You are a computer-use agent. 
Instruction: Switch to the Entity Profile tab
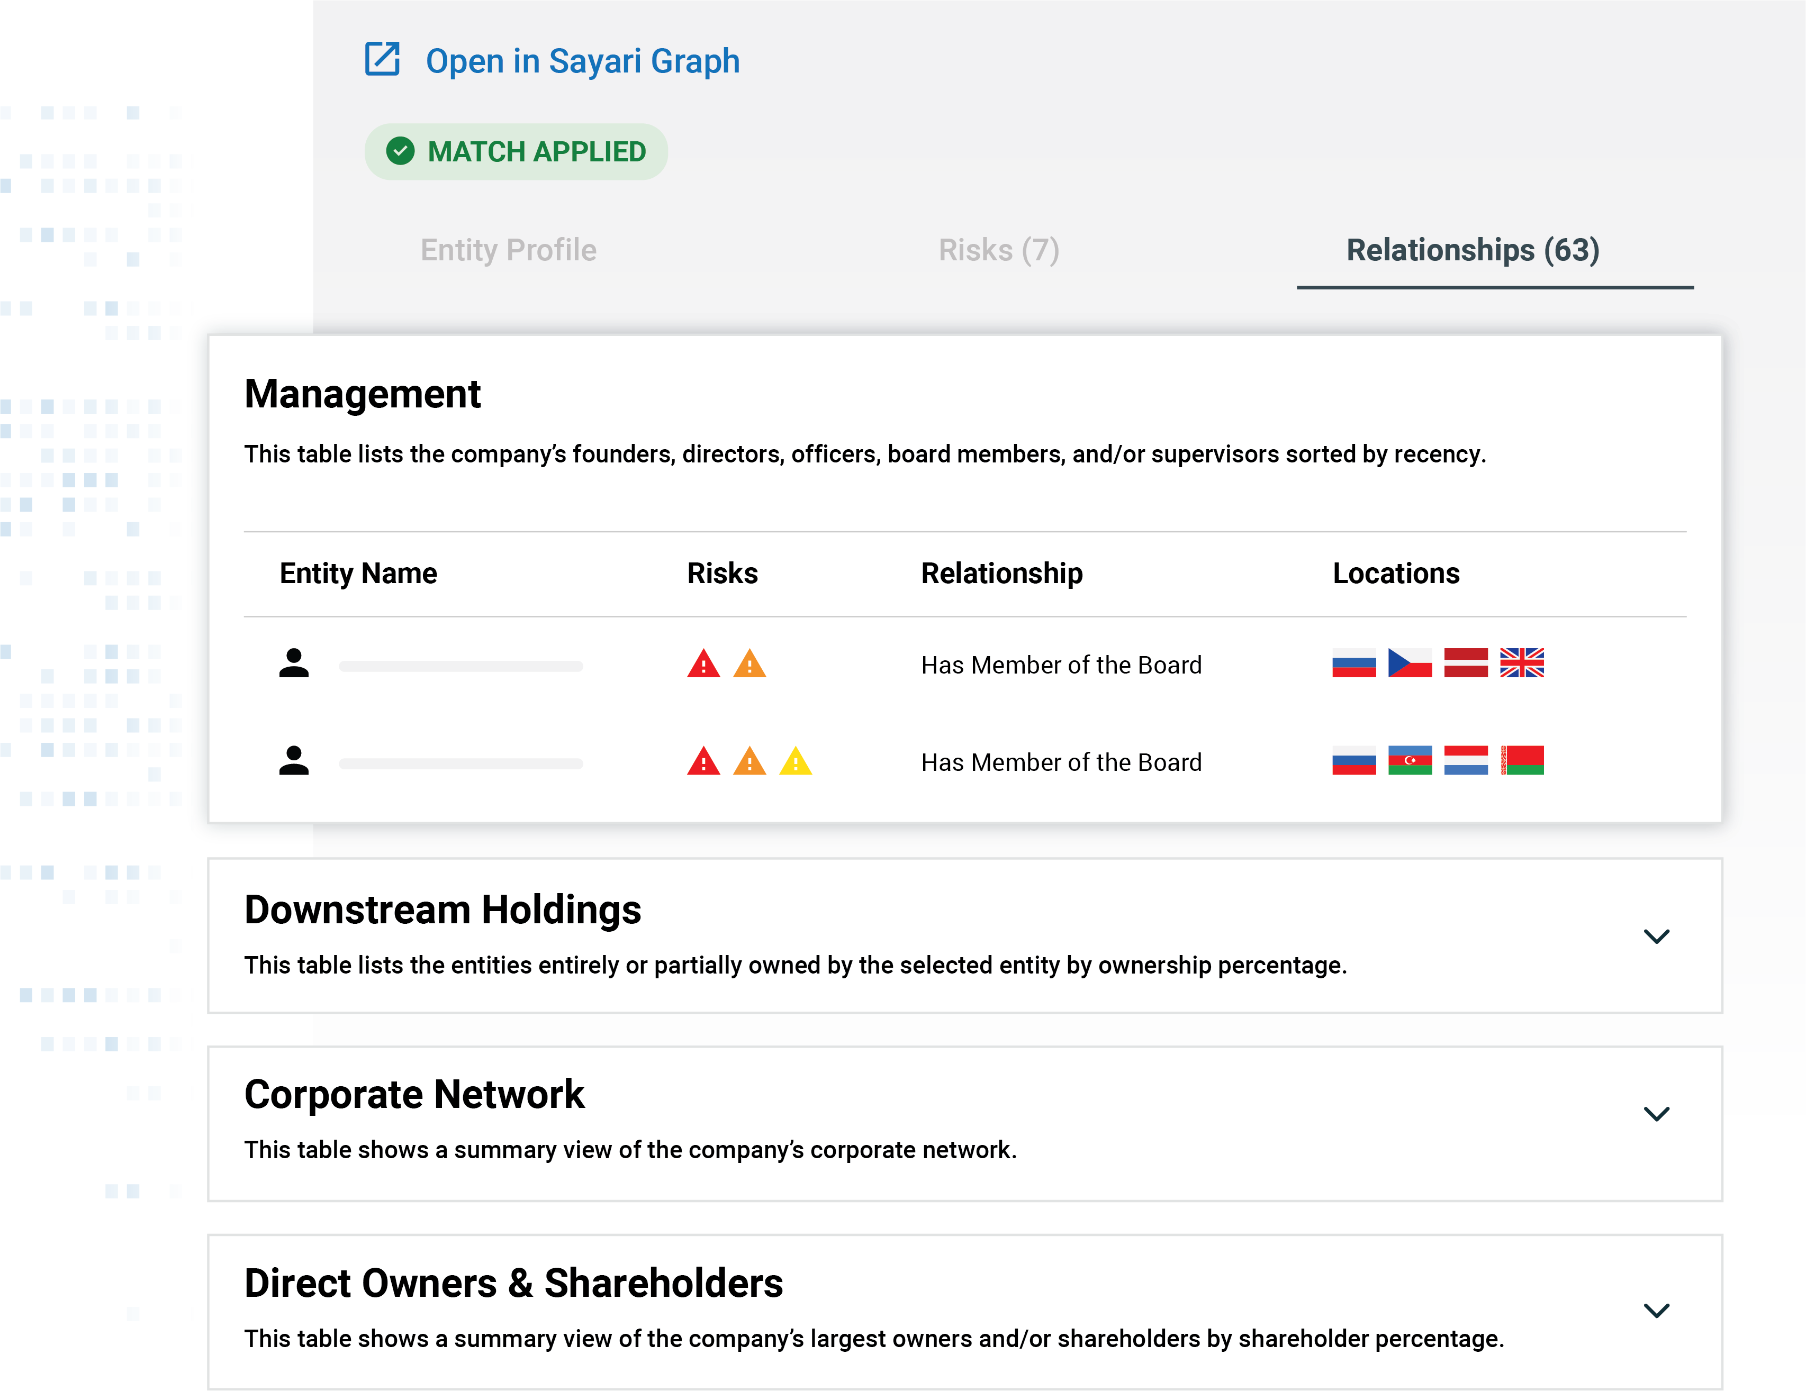tap(509, 250)
